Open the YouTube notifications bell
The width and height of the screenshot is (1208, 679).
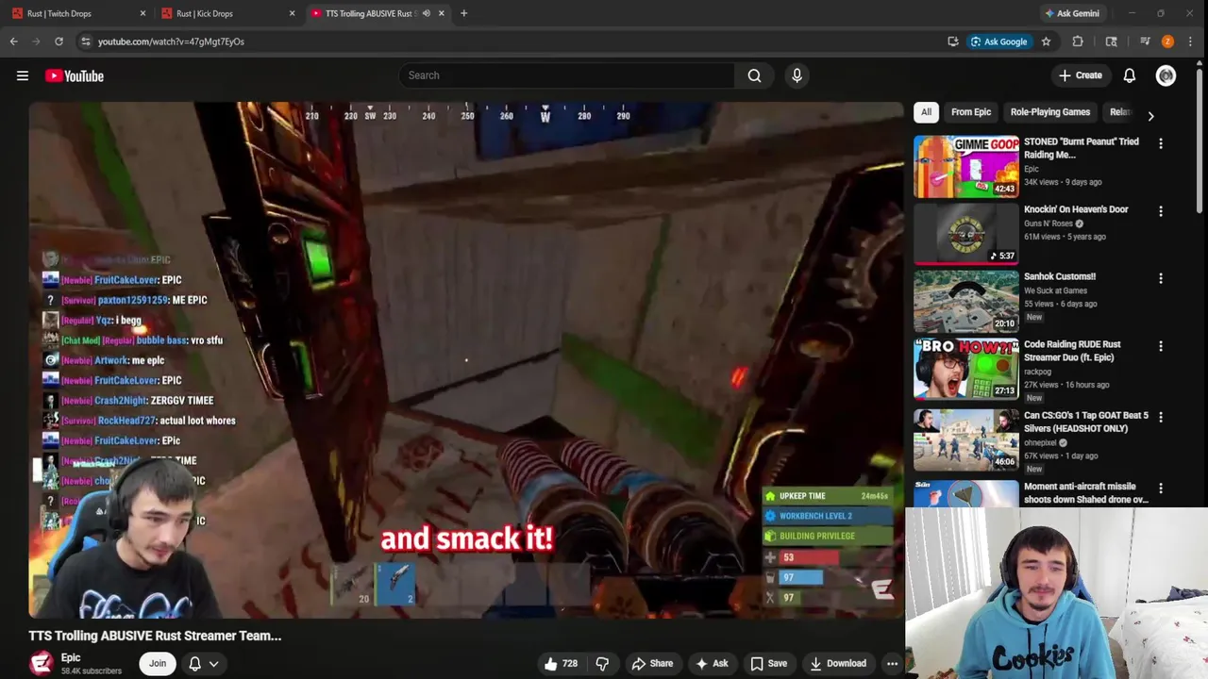tap(1129, 75)
